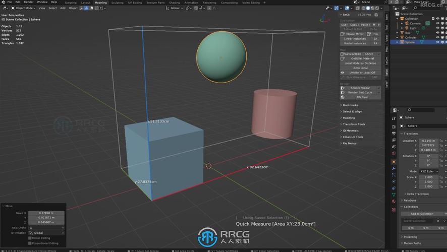Viewport: 447px width, 252px height.
Task: Open the Particles properties tab icon
Action: (394, 175)
